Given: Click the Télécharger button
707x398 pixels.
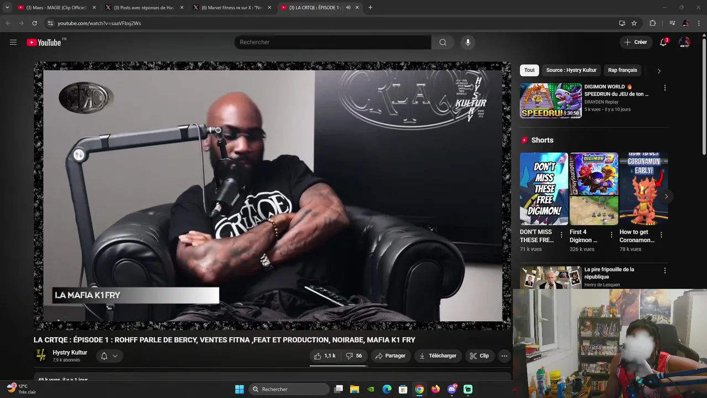Looking at the screenshot, I should [437, 356].
